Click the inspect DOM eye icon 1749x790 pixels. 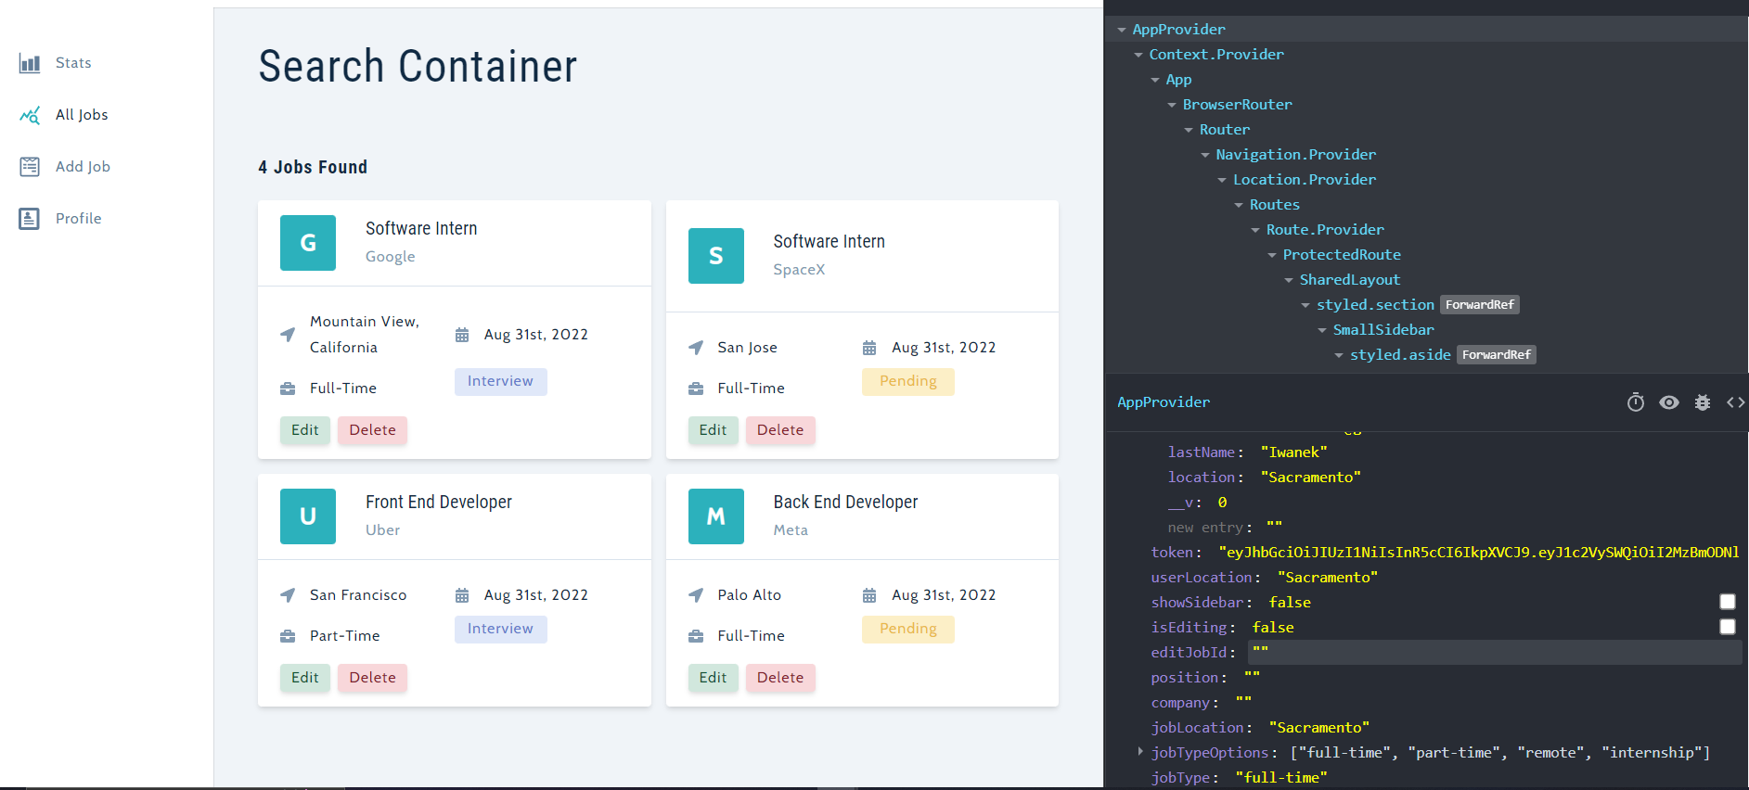[1669, 402]
